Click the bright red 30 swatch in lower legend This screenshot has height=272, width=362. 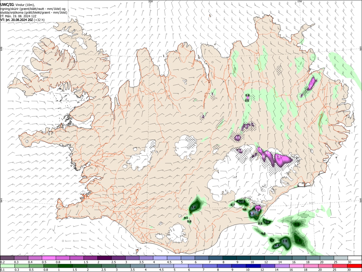pos(355,266)
